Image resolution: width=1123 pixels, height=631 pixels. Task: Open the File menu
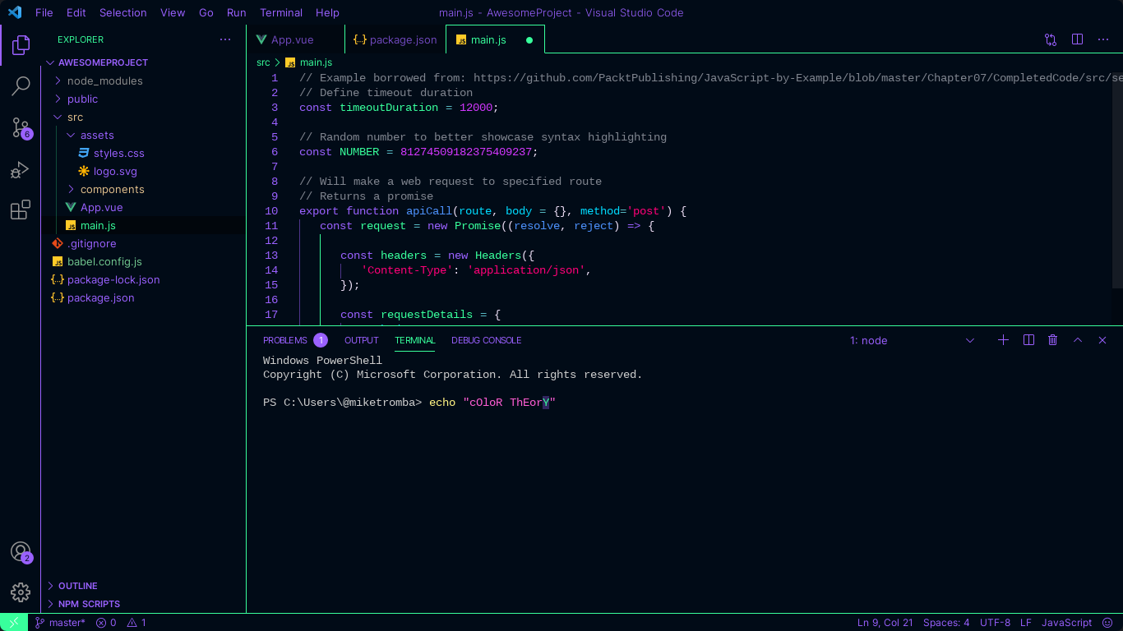[x=44, y=12]
